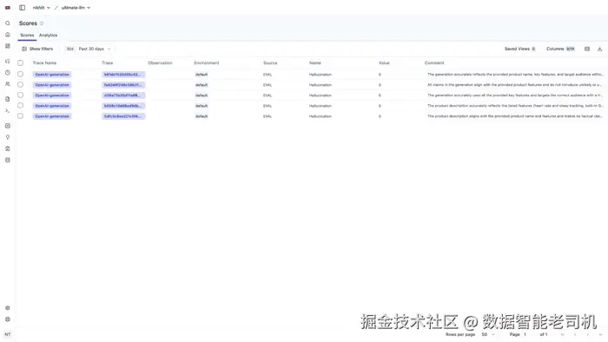Open the Dashboards grid sidebar icon
Image resolution: width=608 pixels, height=342 pixels.
[x=7, y=46]
